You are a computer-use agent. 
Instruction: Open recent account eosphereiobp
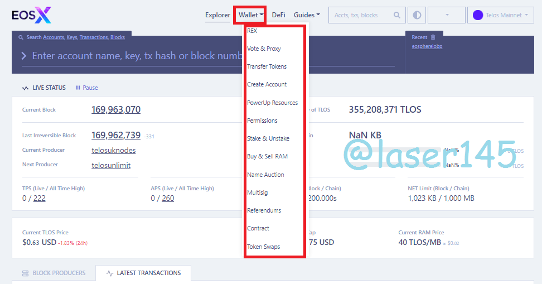click(427, 46)
